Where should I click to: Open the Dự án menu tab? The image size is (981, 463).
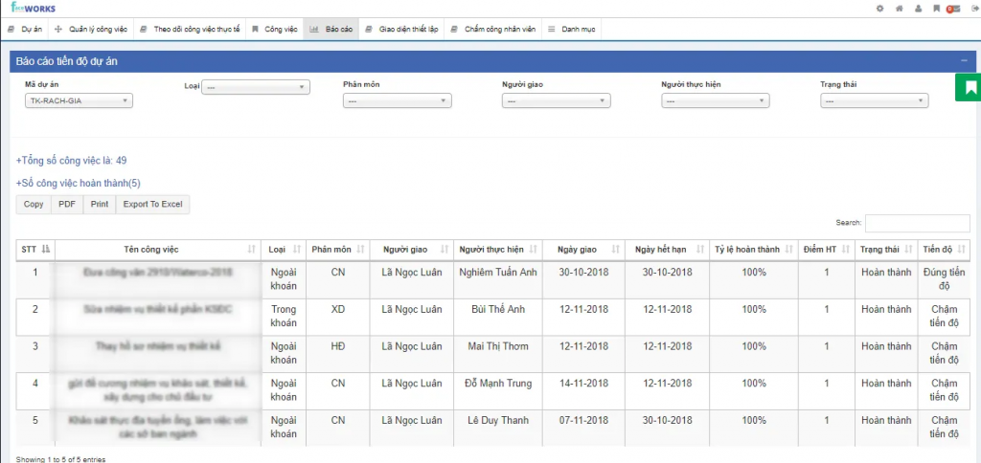25,29
